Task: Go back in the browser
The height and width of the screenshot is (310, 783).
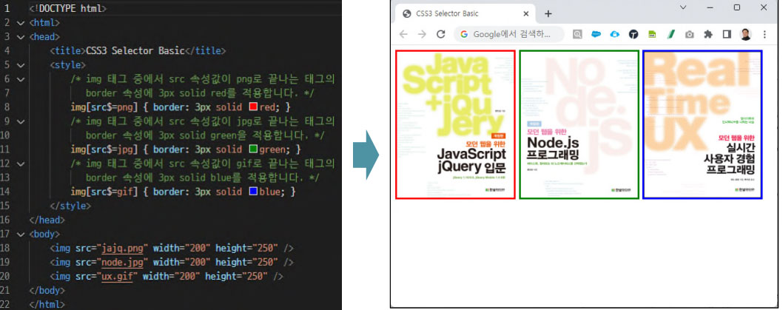Action: (x=403, y=34)
